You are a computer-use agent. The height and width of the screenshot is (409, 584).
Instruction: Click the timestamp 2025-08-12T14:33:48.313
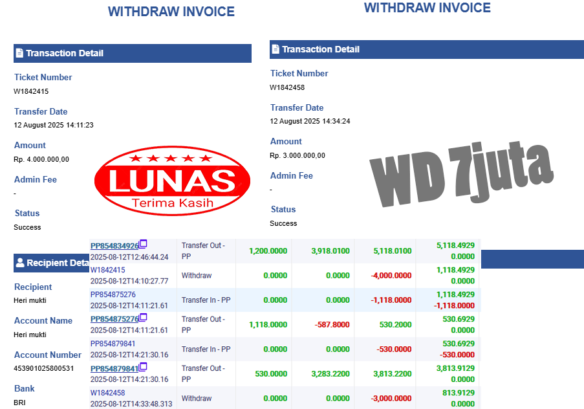coord(131,404)
